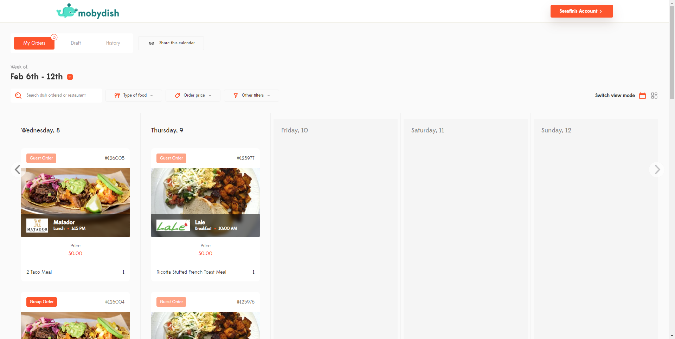Click the price tag icon on Order price filter

coord(177,95)
